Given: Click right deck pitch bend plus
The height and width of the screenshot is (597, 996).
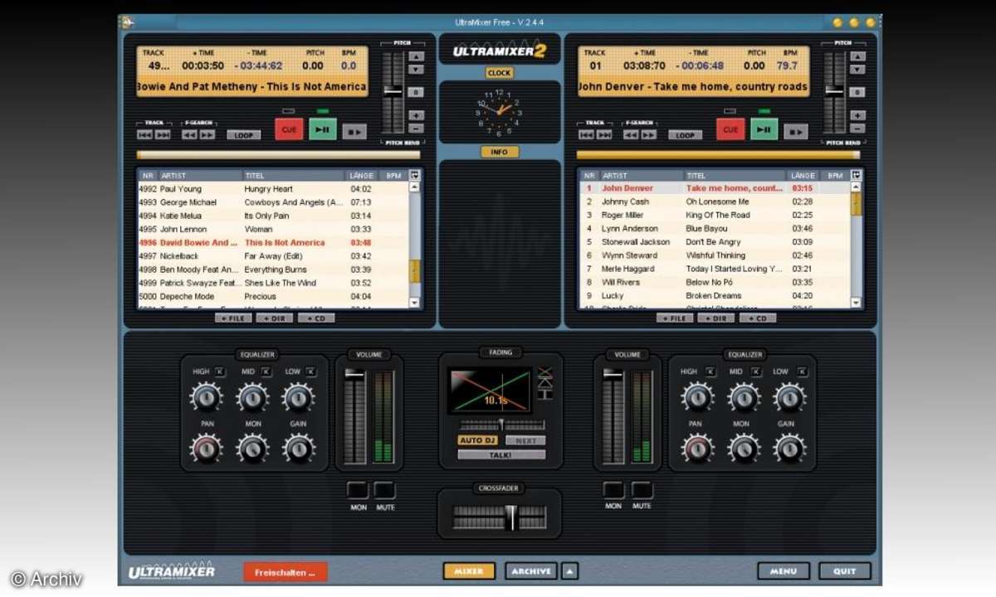Looking at the screenshot, I should pos(857,115).
